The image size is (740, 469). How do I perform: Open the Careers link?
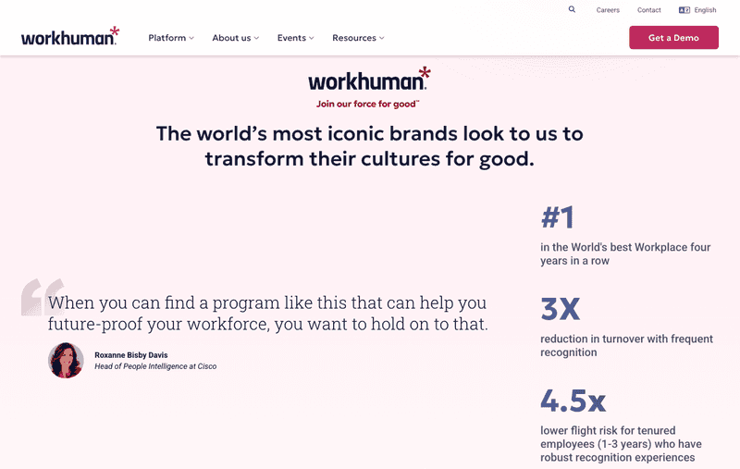(x=608, y=10)
